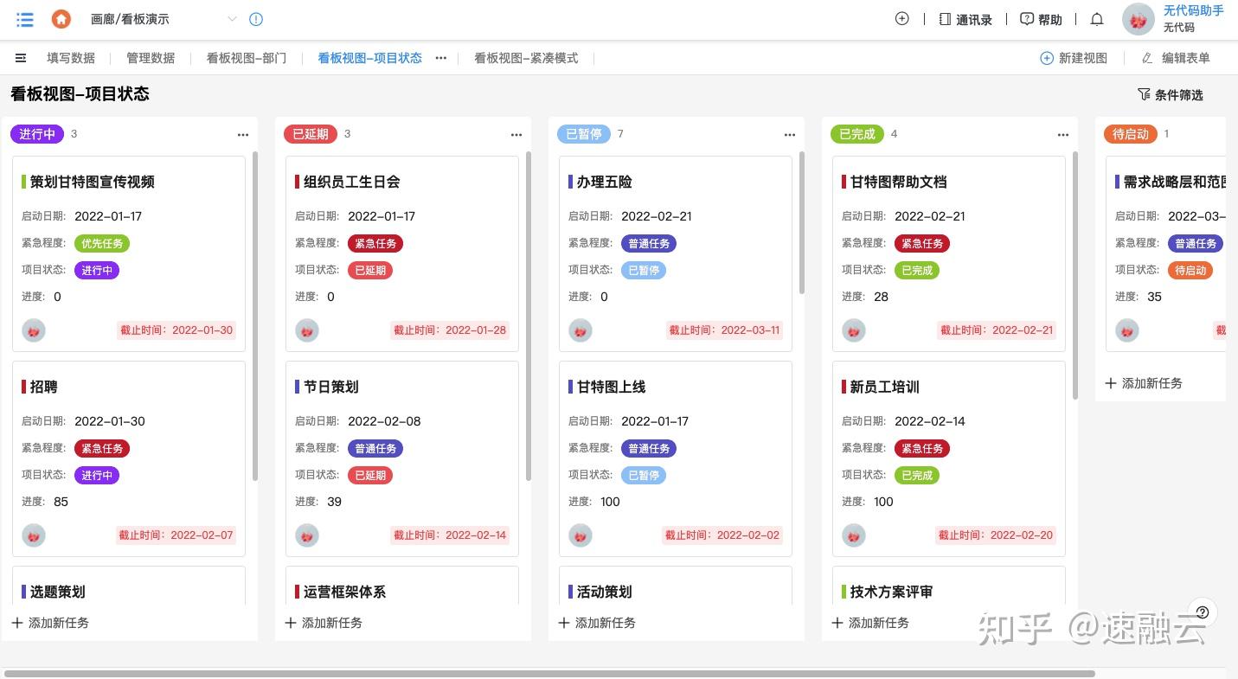Click 优先任务 tag on first card
Screen dimensions: 1238x679
coord(102,244)
